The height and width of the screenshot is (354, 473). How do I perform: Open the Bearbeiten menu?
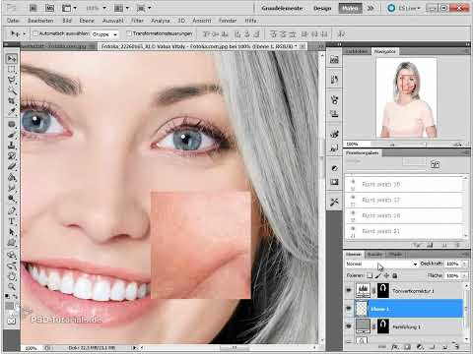[40, 21]
